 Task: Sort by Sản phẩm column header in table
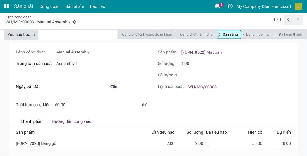25,132
